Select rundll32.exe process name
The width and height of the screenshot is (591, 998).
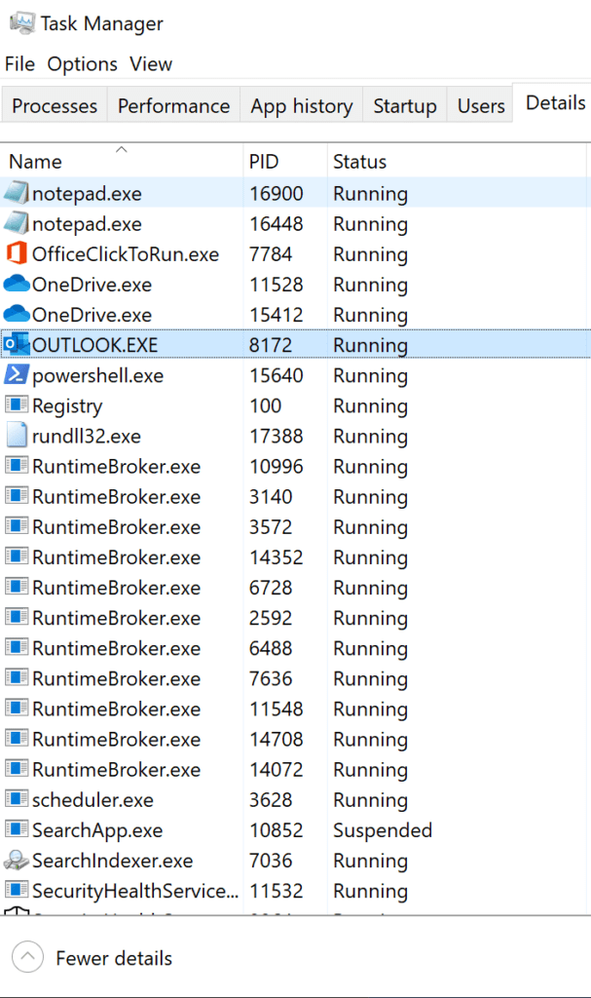tap(87, 436)
